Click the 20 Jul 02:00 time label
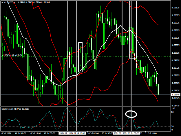 [93, 133]
